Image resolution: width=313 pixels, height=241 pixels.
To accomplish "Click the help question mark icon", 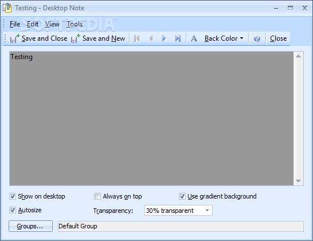I will coord(257,38).
